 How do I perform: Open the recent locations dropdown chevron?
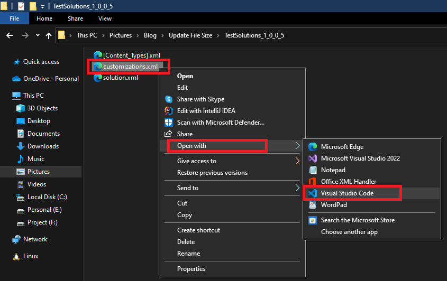38,35
